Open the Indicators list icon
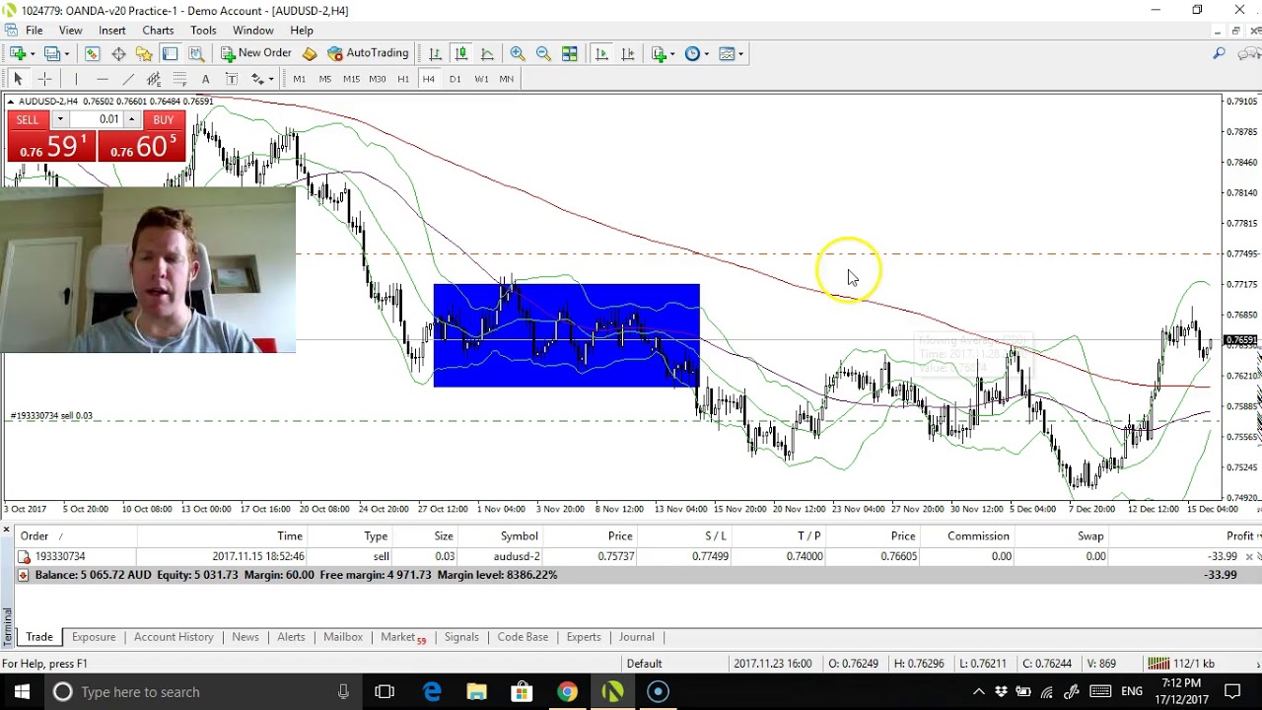The width and height of the screenshot is (1262, 710). [x=659, y=53]
